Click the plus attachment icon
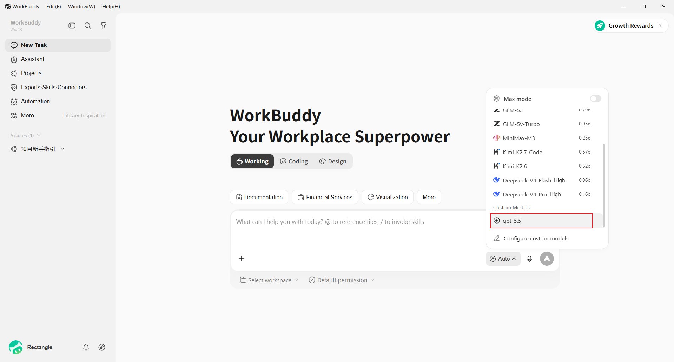Image resolution: width=674 pixels, height=362 pixels. [x=242, y=259]
